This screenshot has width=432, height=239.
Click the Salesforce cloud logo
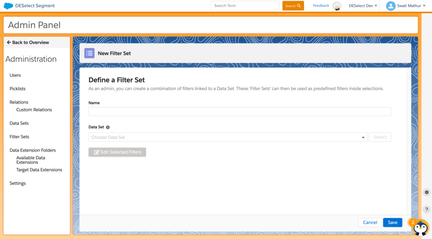[x=8, y=6]
